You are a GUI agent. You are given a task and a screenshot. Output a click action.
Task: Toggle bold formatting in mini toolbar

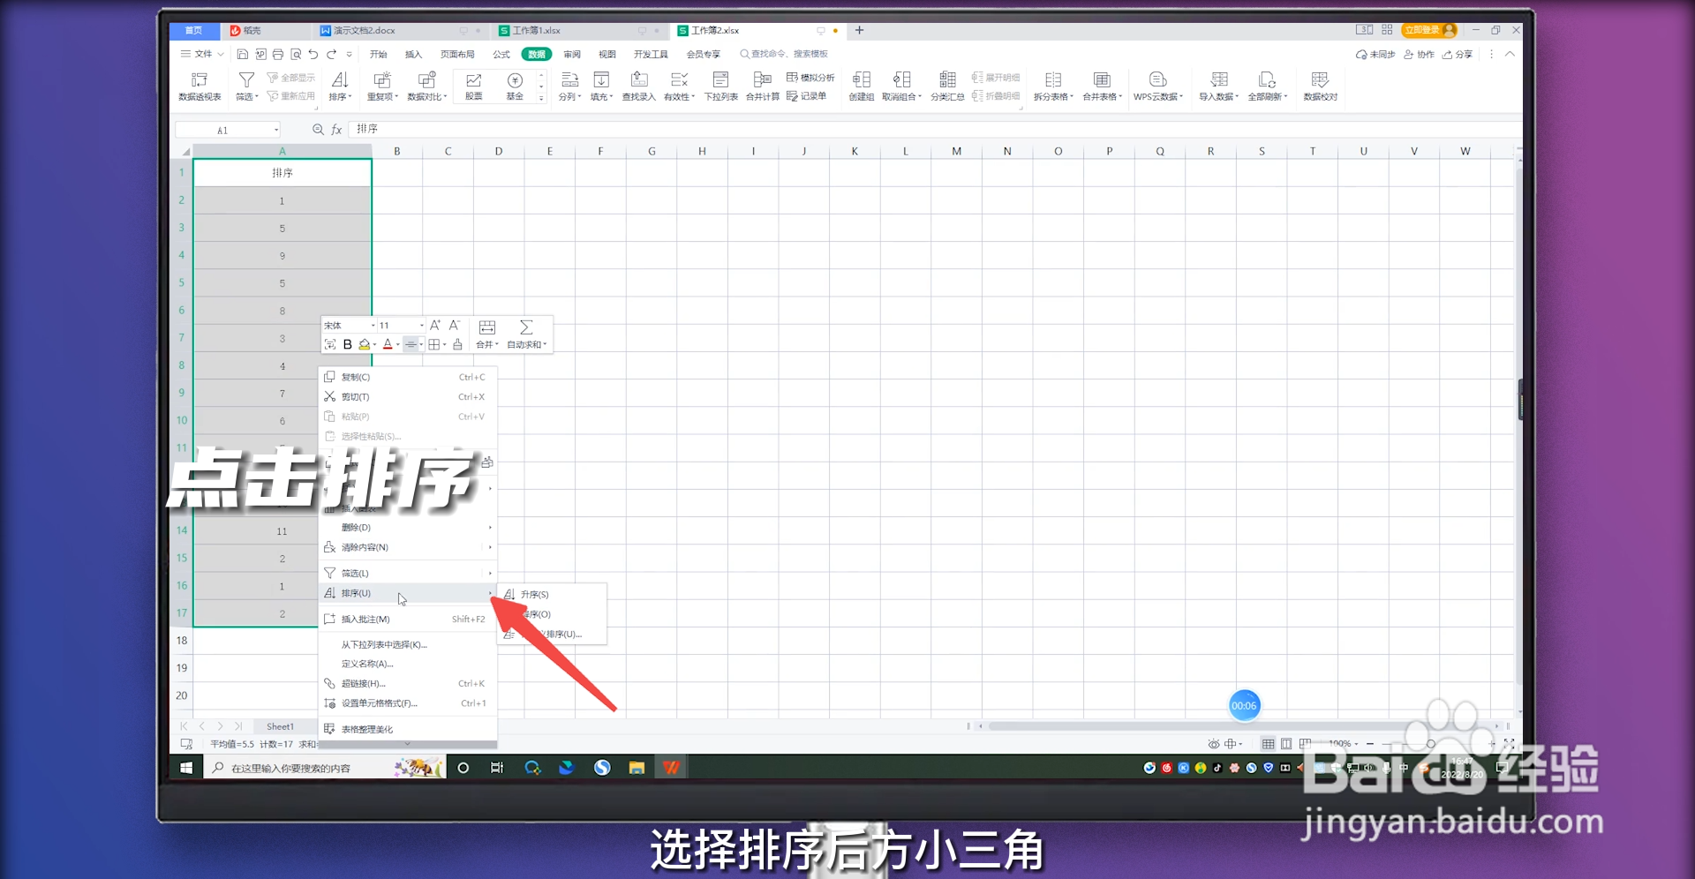coord(348,344)
